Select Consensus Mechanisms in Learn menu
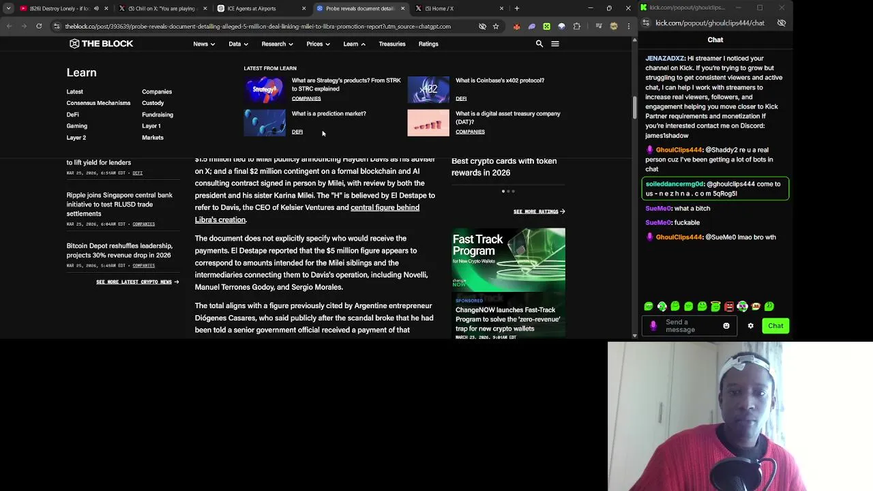This screenshot has width=873, height=491. 98,103
